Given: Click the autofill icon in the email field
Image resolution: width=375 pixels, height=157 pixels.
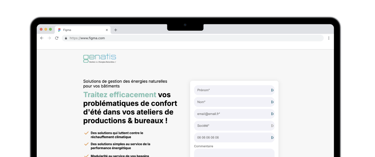Looking at the screenshot, I should [x=272, y=114].
